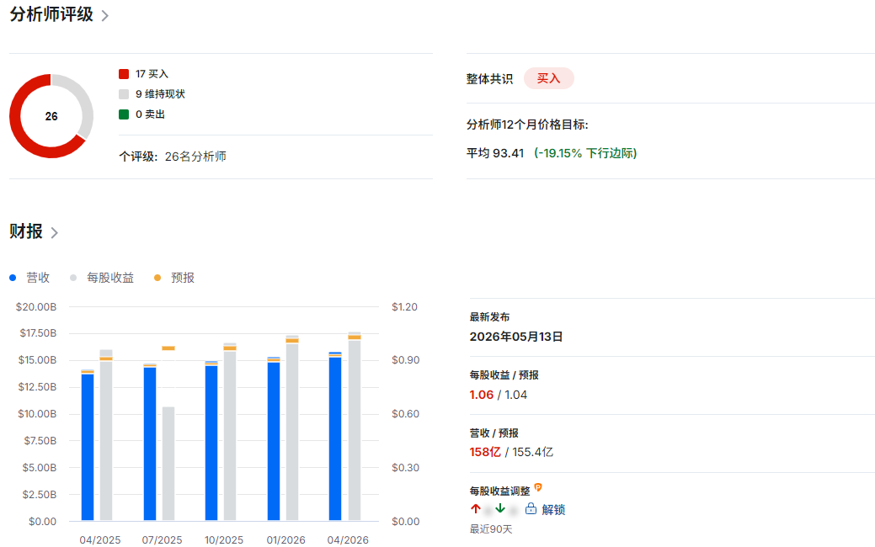The height and width of the screenshot is (547, 875).
Task: Click the 分析师12个月价格目标 label
Action: [x=527, y=125]
